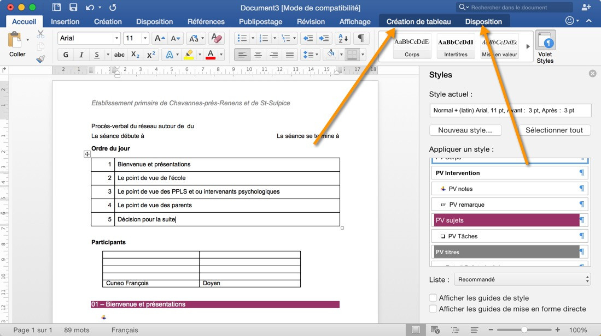Adjust the zoom slider in status bar

(x=524, y=330)
